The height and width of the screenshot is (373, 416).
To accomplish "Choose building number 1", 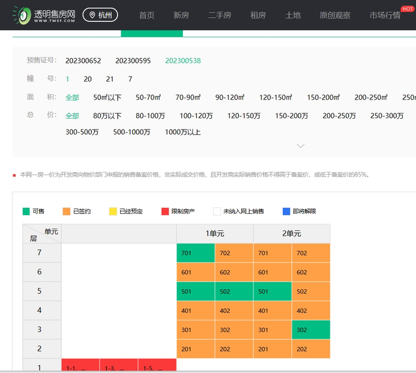I will [x=67, y=79].
